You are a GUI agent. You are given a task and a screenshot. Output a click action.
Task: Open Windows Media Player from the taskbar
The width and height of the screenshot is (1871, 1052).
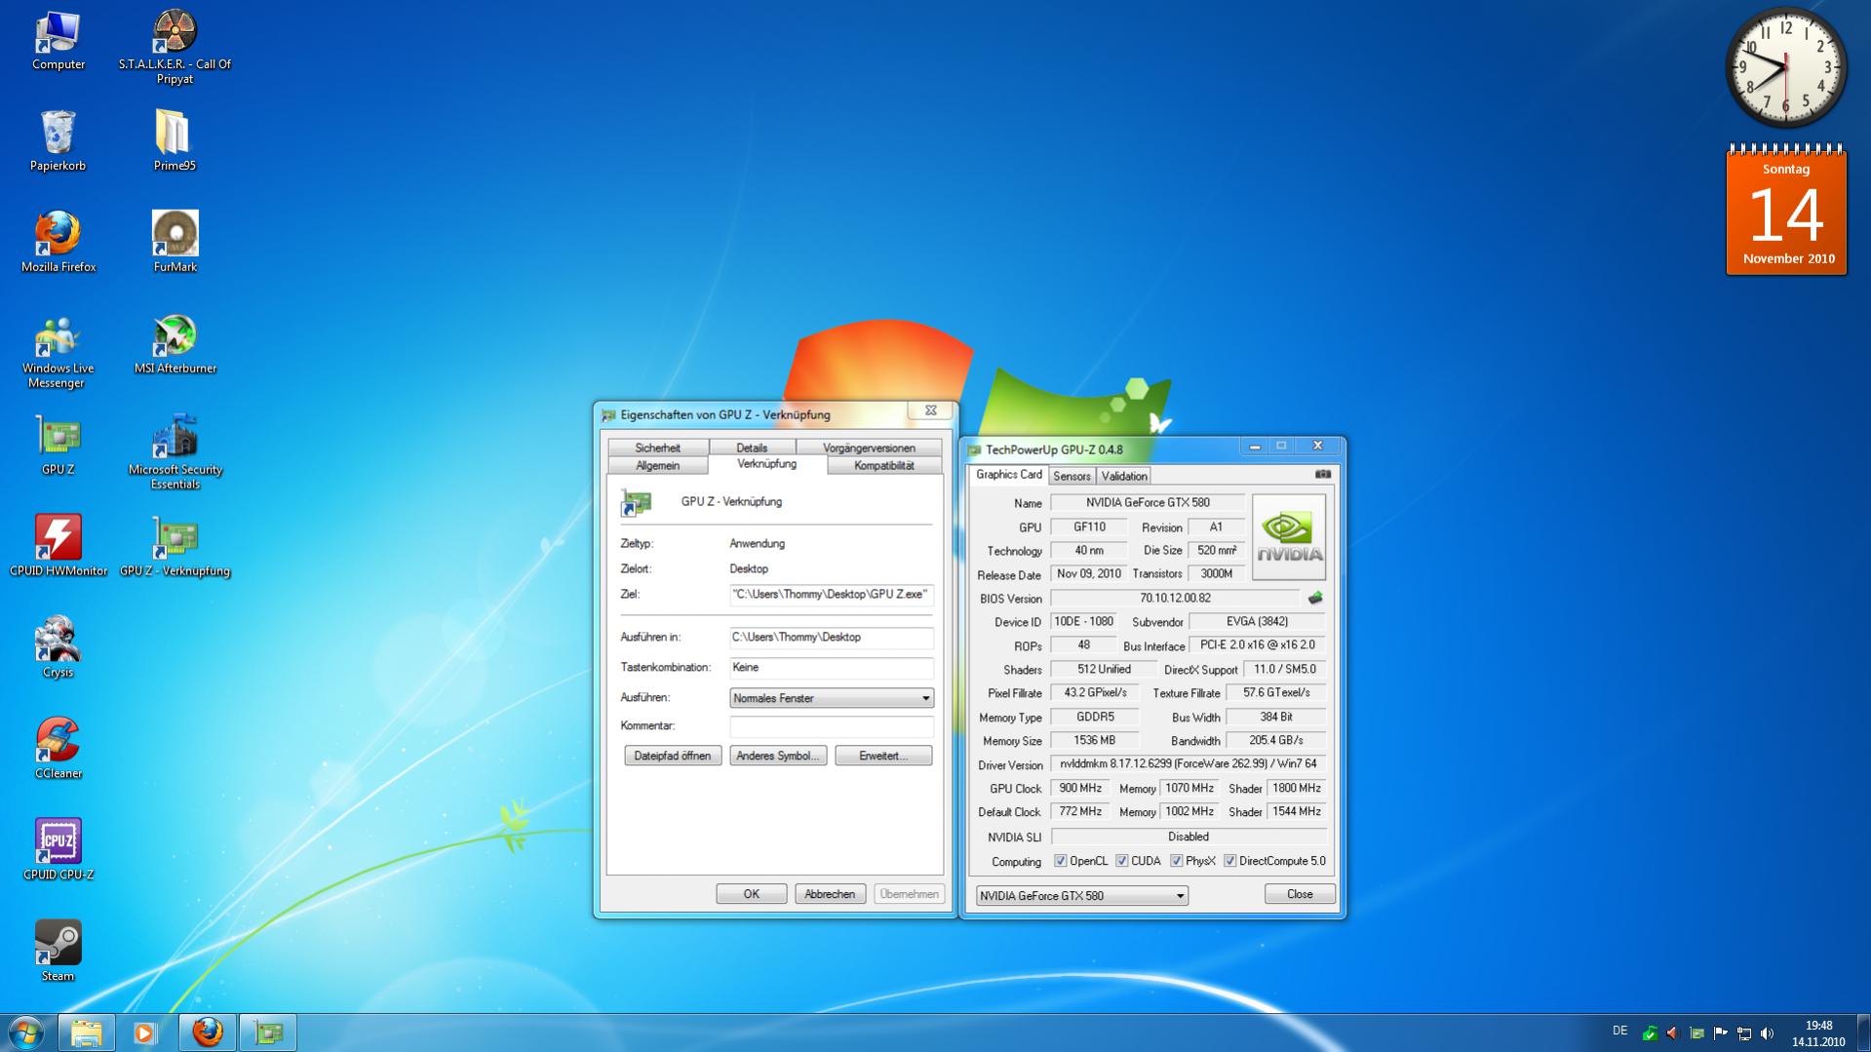pos(146,1032)
